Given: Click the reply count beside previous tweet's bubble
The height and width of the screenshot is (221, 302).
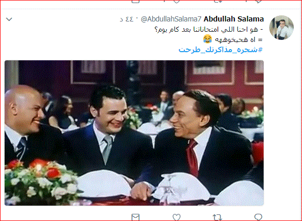Looking at the screenshot, I should [x=246, y=1].
